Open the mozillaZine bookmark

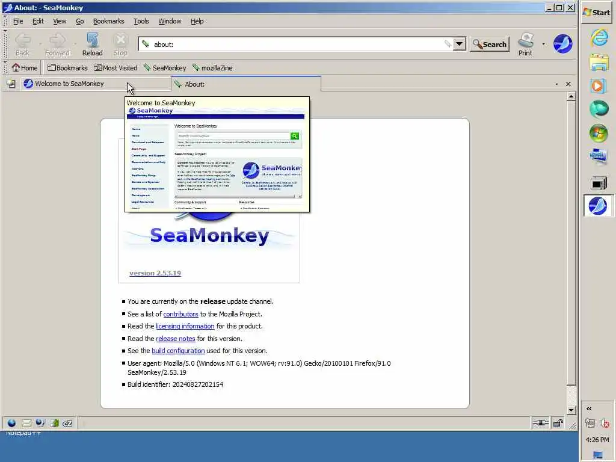(212, 68)
